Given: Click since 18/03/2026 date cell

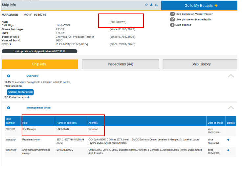Looking at the screenshot, I should (x=213, y=141).
